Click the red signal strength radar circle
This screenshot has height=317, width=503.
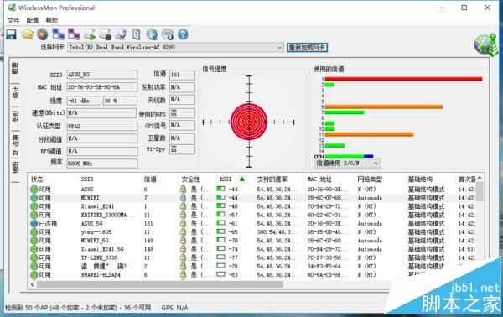coord(249,122)
